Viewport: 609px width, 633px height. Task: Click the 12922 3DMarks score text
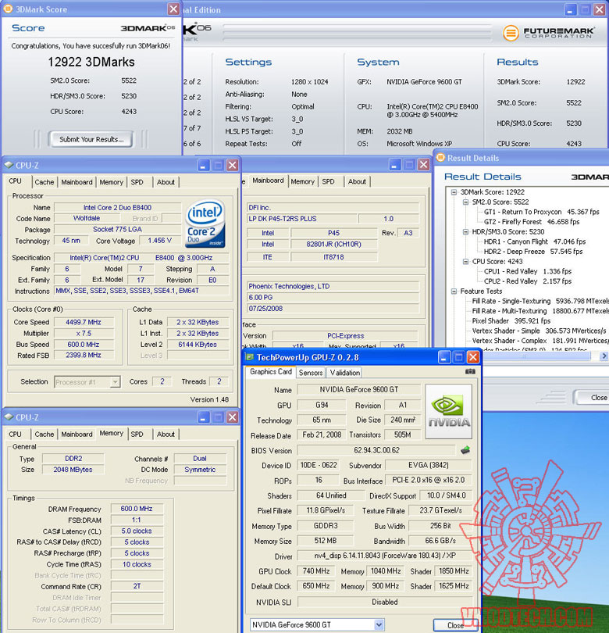[91, 62]
